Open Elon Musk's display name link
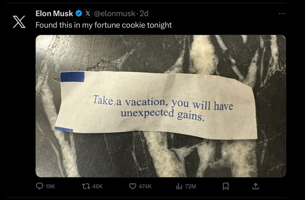Screen dimensions: 305x200 pyautogui.click(x=54, y=14)
